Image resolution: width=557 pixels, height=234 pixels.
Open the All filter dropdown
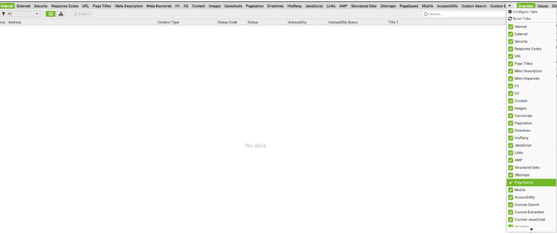click(x=21, y=14)
